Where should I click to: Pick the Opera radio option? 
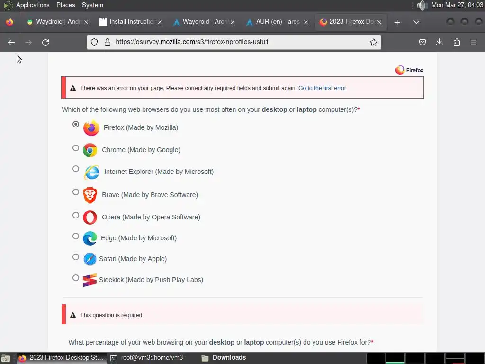[x=76, y=215]
